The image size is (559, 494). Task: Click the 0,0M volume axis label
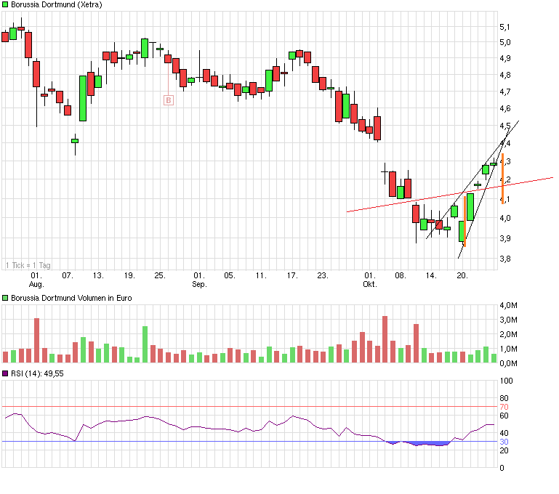click(x=508, y=364)
